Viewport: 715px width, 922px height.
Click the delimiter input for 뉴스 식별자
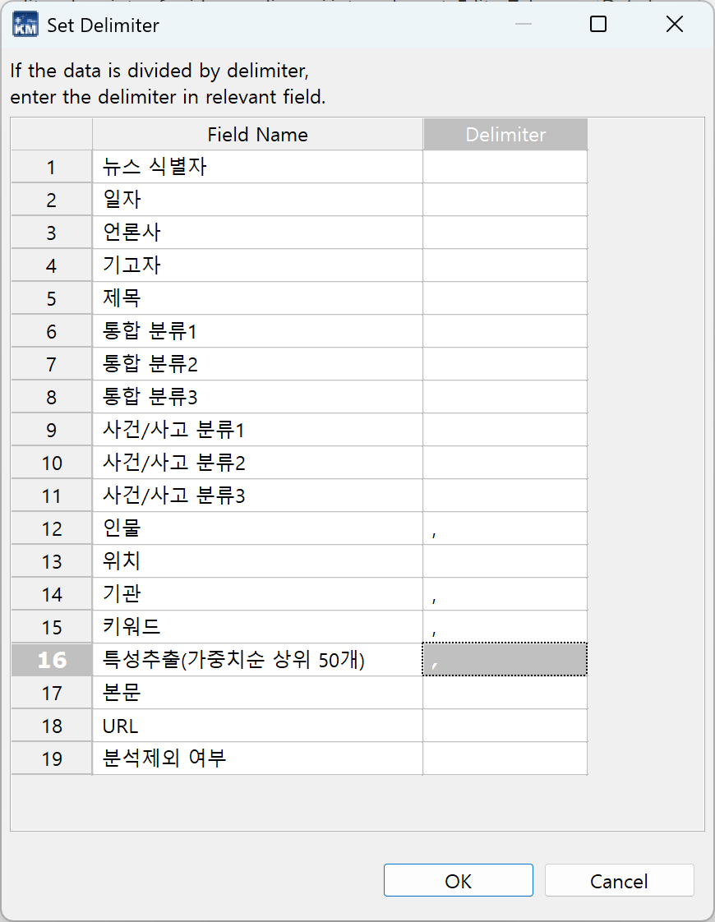pos(505,166)
